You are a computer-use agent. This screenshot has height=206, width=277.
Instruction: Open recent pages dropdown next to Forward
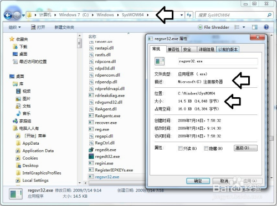pos(23,15)
